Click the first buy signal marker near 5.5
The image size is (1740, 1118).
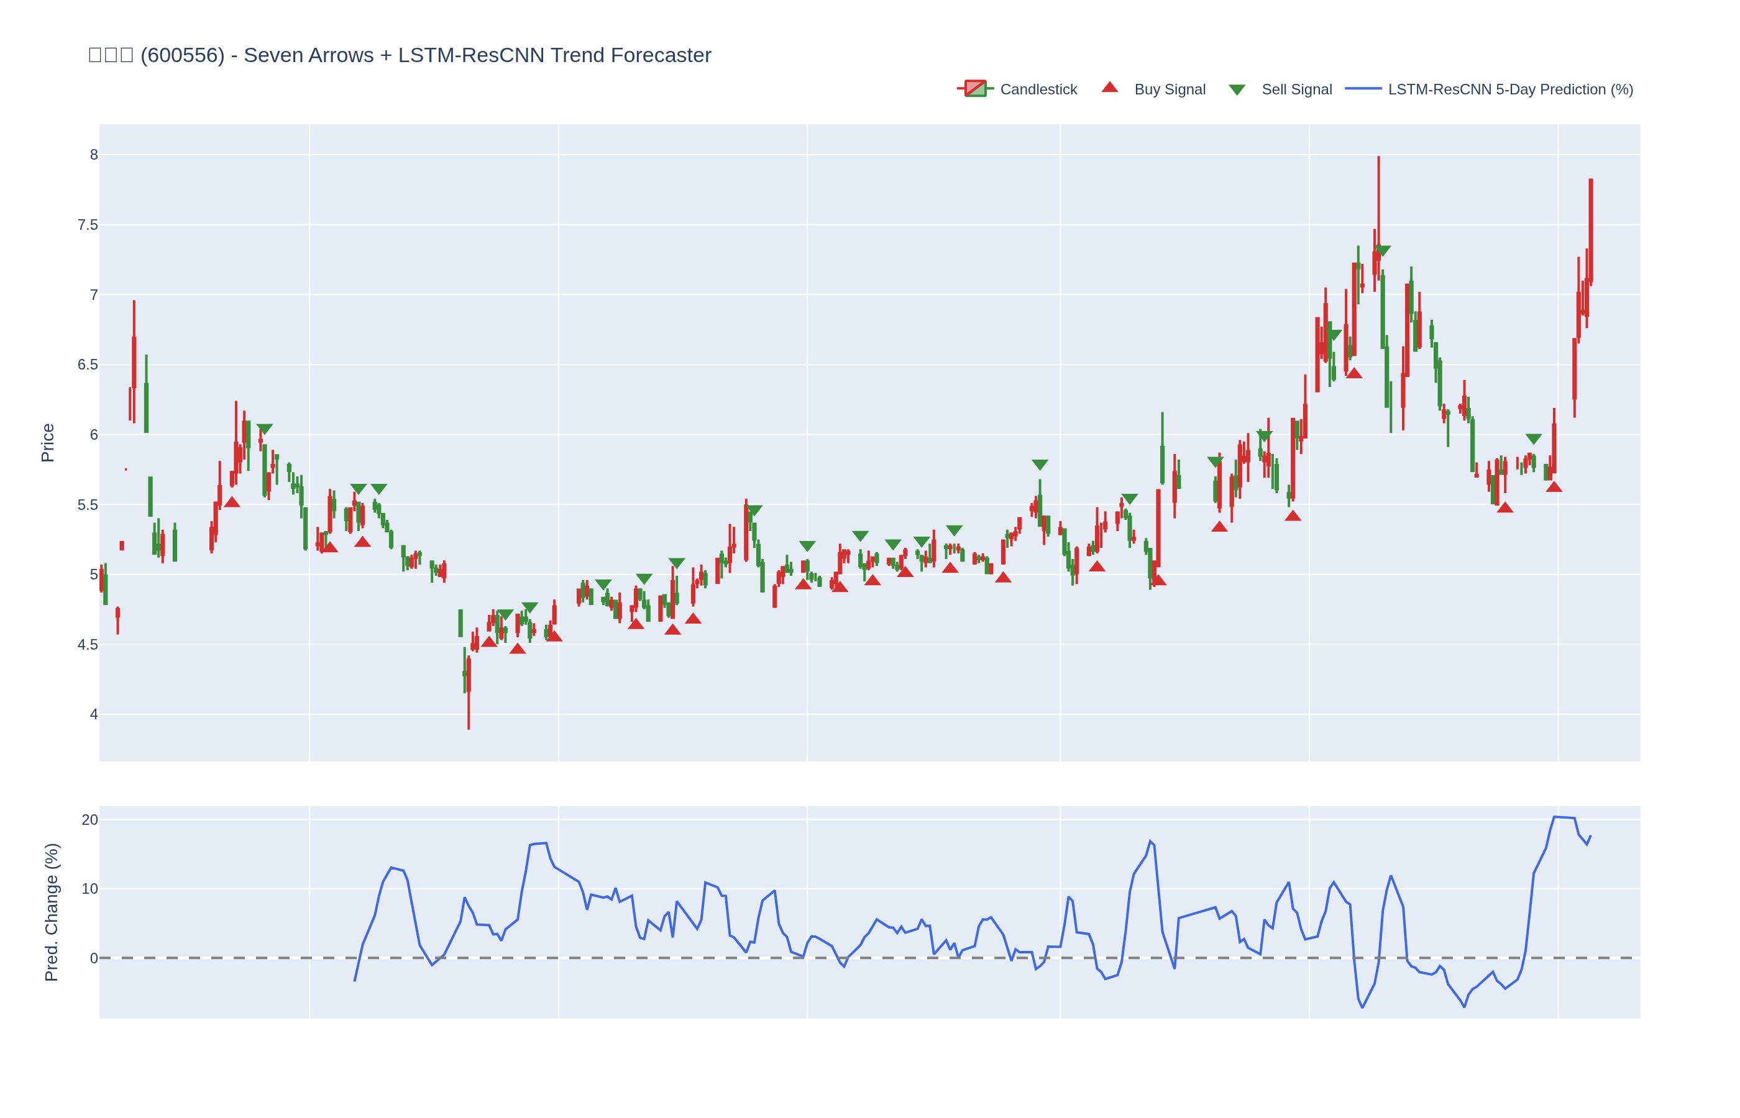point(232,502)
